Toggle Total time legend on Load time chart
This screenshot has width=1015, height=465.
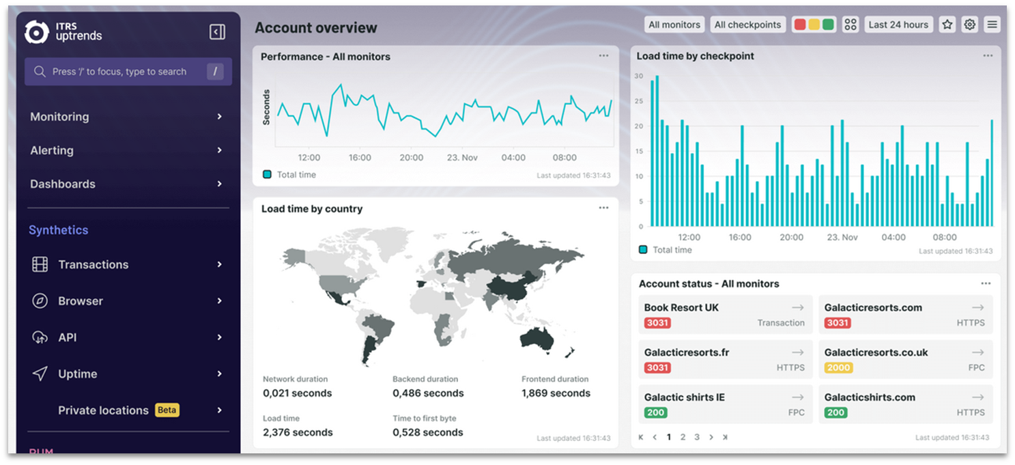642,250
